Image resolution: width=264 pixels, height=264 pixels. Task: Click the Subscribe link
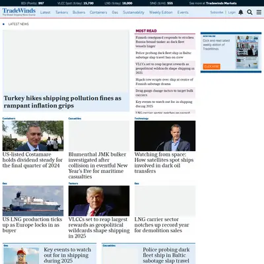tap(216, 13)
